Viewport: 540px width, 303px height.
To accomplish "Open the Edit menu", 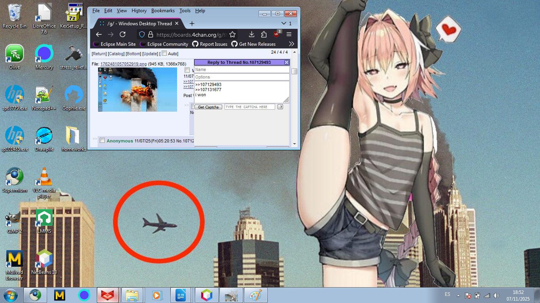I will (x=108, y=11).
